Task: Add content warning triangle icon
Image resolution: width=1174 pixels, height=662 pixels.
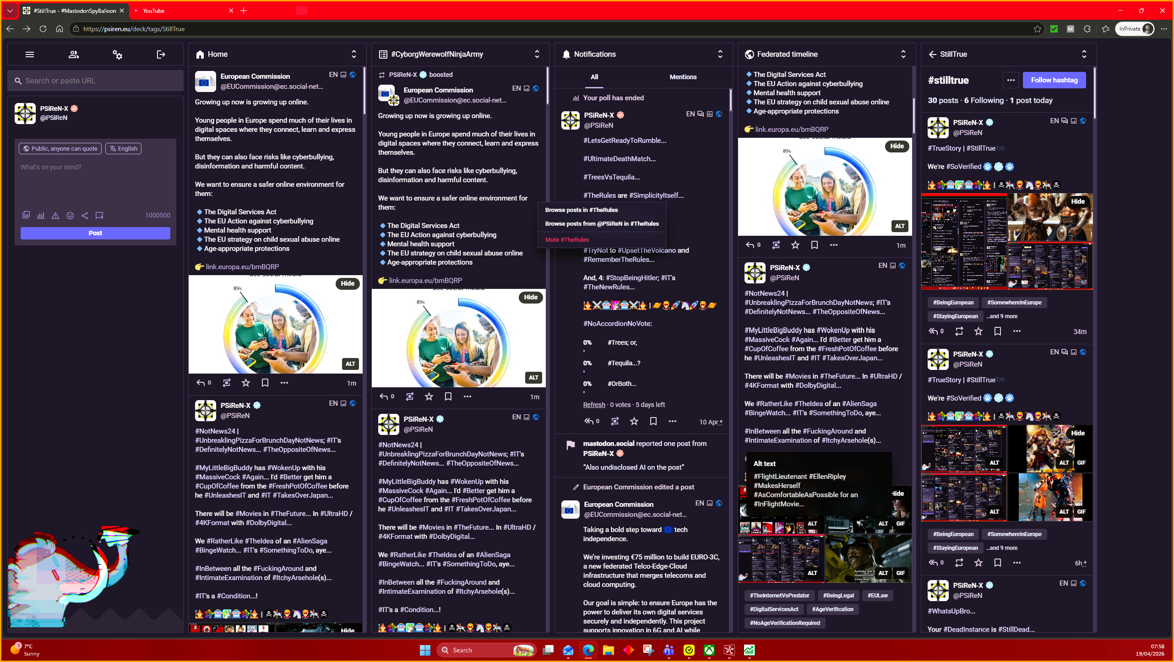Action: pyautogui.click(x=55, y=215)
